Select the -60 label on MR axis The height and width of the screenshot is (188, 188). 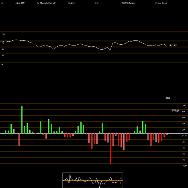(x=183, y=154)
